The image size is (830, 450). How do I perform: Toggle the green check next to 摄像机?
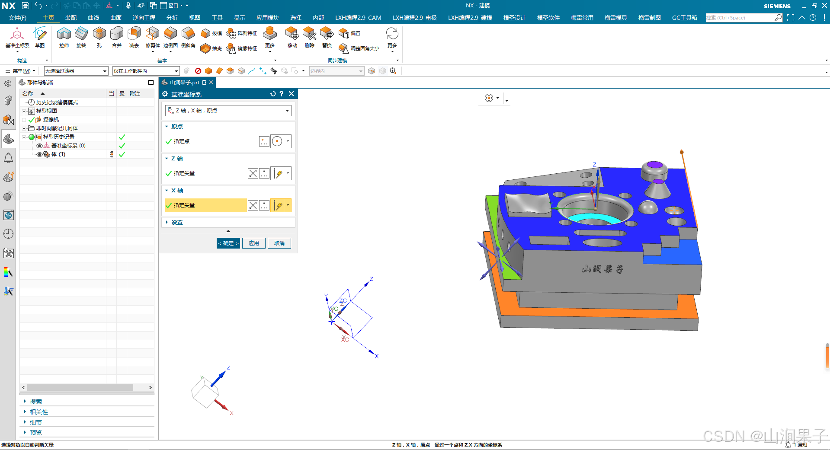(x=32, y=120)
